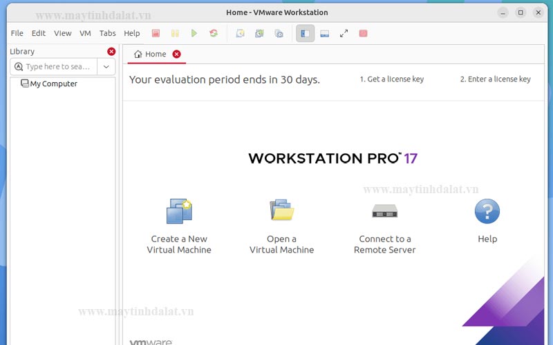Close the Library panel with red X
553x345 pixels.
click(111, 51)
